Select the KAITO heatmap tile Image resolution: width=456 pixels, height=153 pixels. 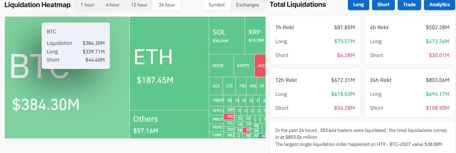point(244,66)
